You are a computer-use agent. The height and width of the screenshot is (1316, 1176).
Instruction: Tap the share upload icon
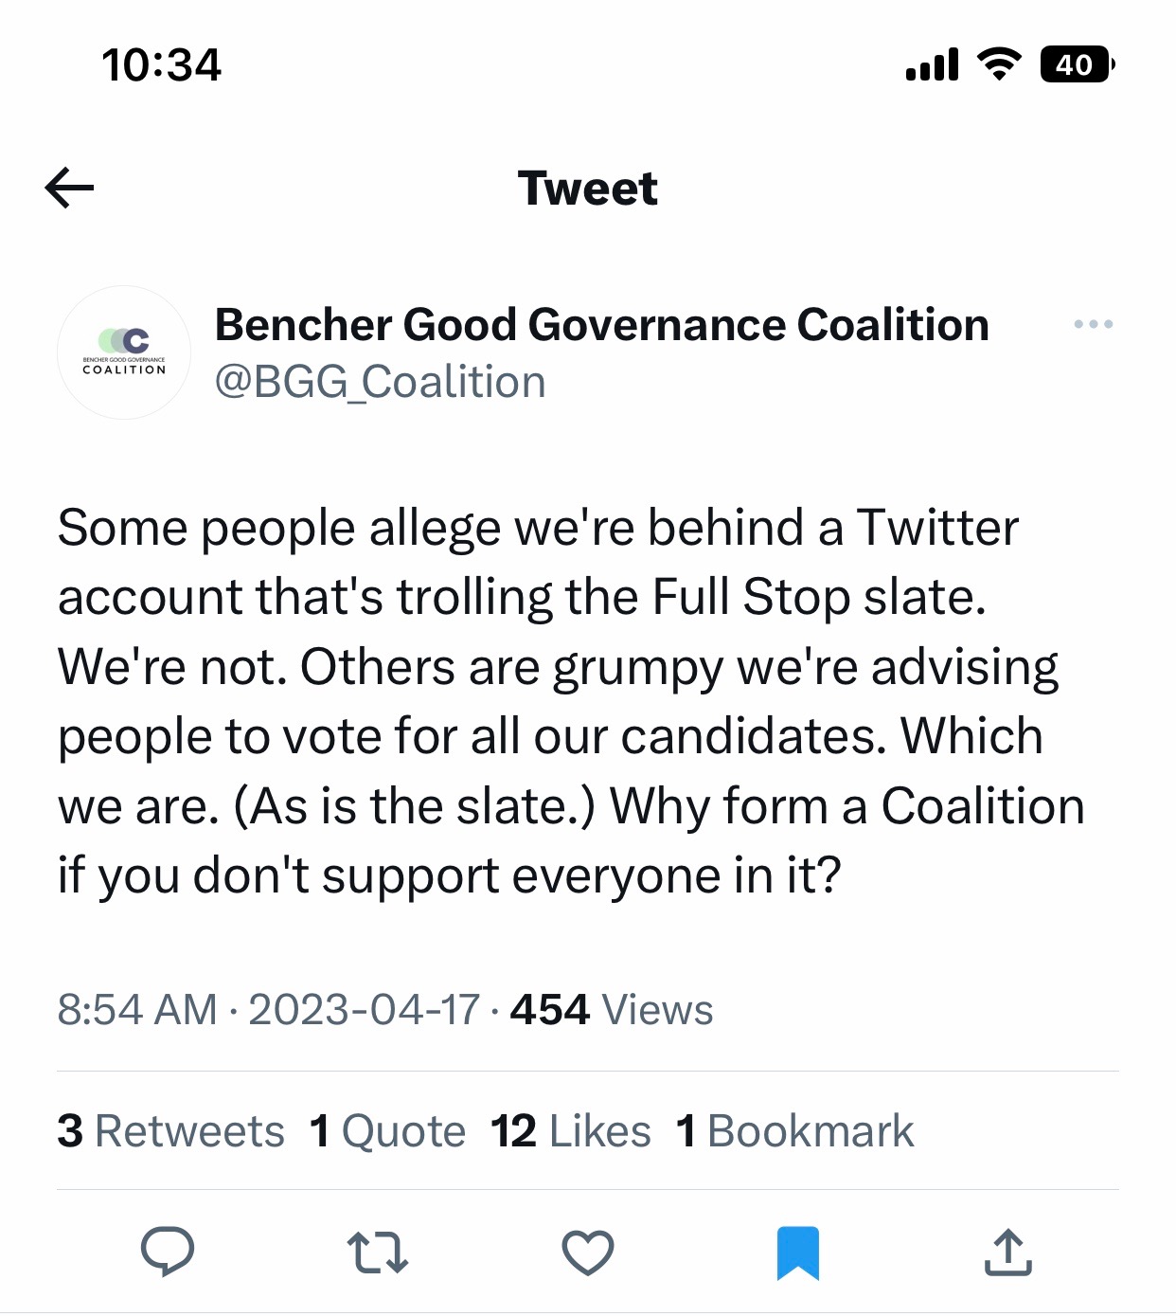click(1007, 1252)
